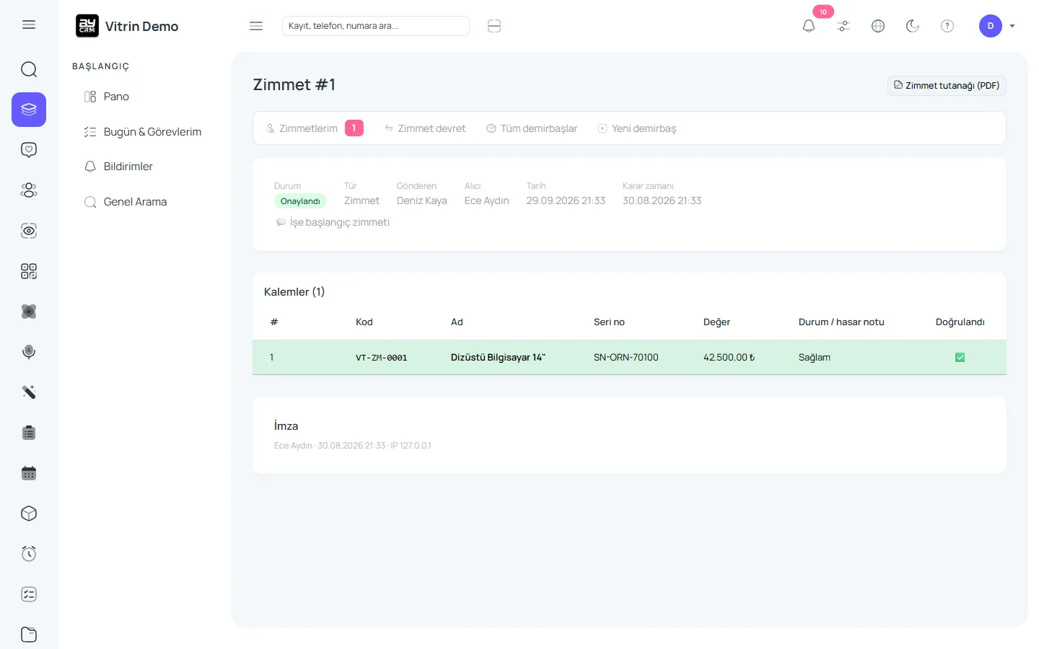Expand the user avatar D dropdown
The width and height of the screenshot is (1039, 649).
[x=997, y=26]
